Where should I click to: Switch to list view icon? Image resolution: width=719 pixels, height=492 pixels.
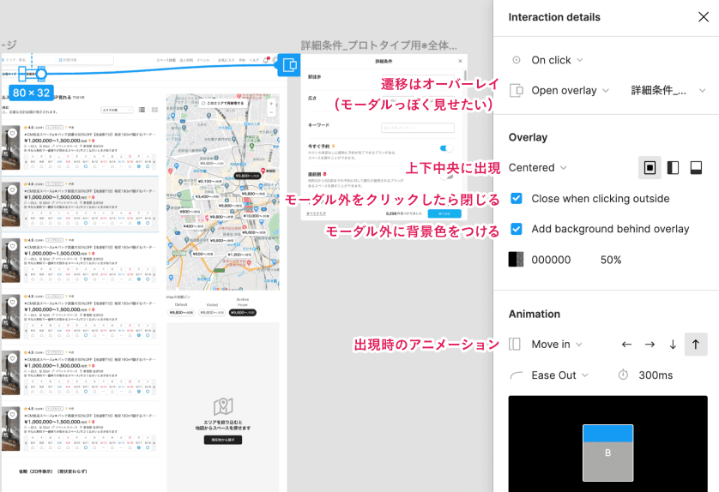(x=142, y=110)
